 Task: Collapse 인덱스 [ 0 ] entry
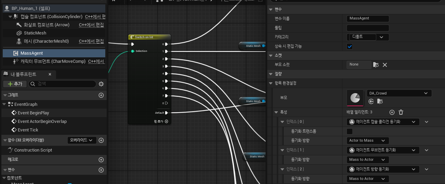coord(282,122)
